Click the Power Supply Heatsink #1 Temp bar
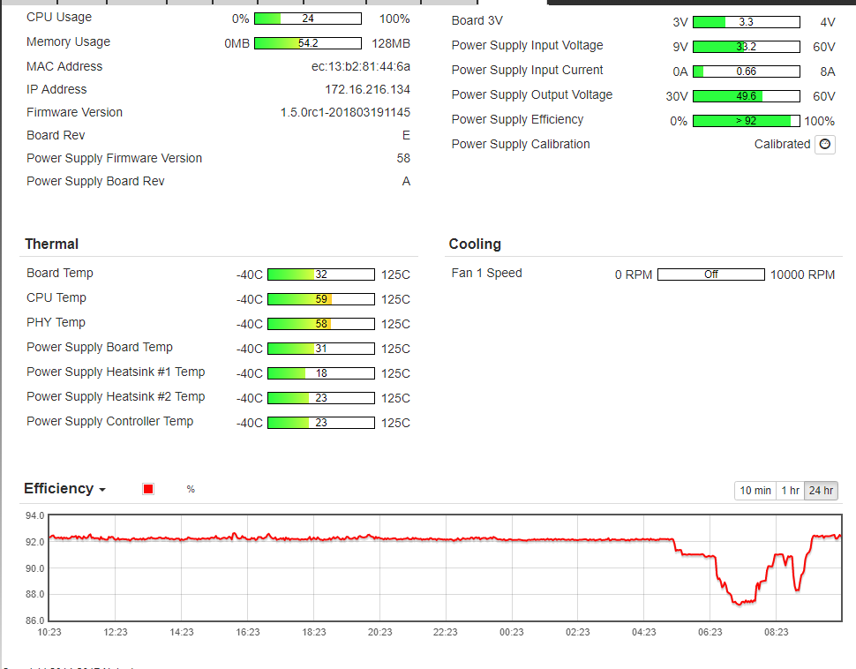 (x=320, y=373)
